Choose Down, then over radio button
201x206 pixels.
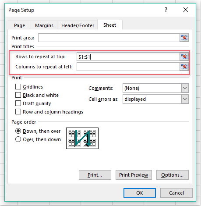18,131
